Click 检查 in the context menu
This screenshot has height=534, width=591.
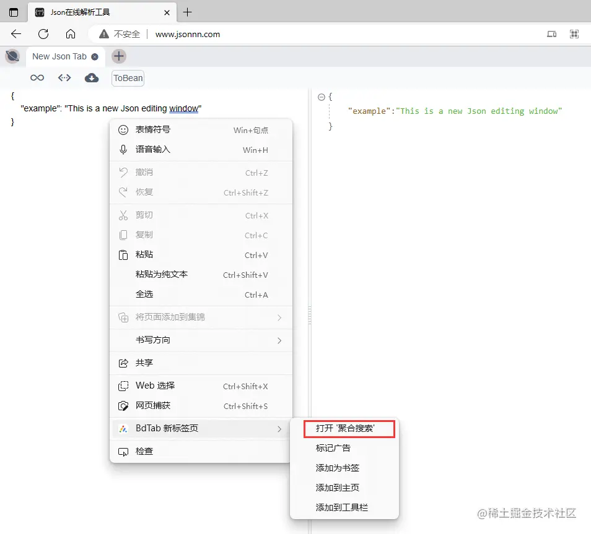(201, 451)
